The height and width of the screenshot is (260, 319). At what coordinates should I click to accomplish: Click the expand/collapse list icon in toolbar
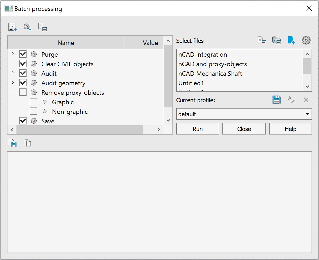click(x=42, y=27)
